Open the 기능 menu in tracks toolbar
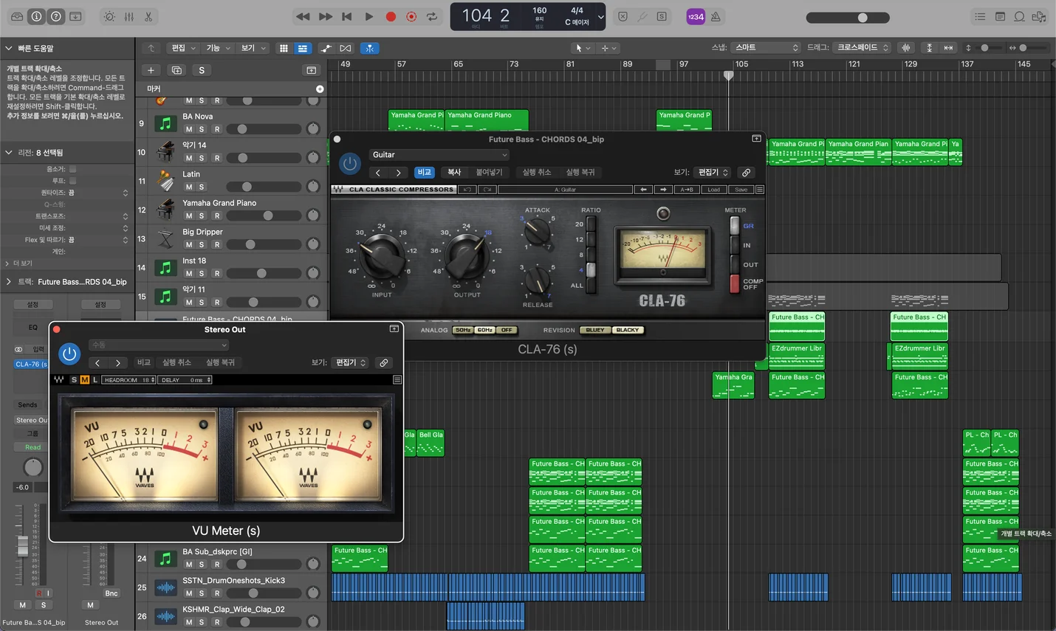Viewport: 1056px width, 631px height. point(218,48)
